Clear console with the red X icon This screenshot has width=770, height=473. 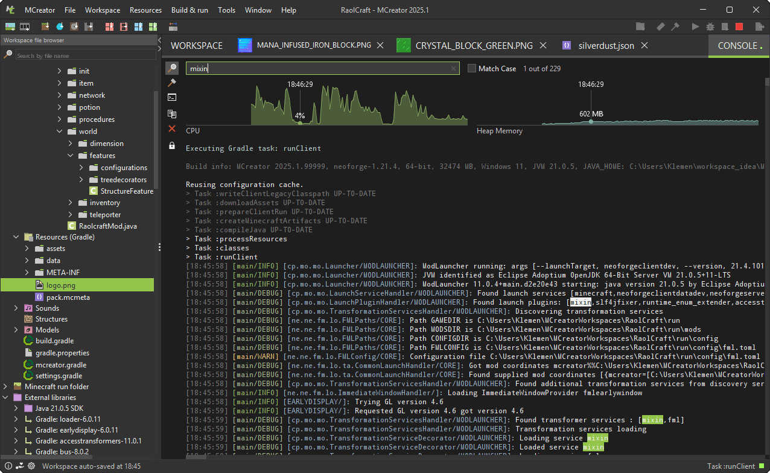point(172,129)
